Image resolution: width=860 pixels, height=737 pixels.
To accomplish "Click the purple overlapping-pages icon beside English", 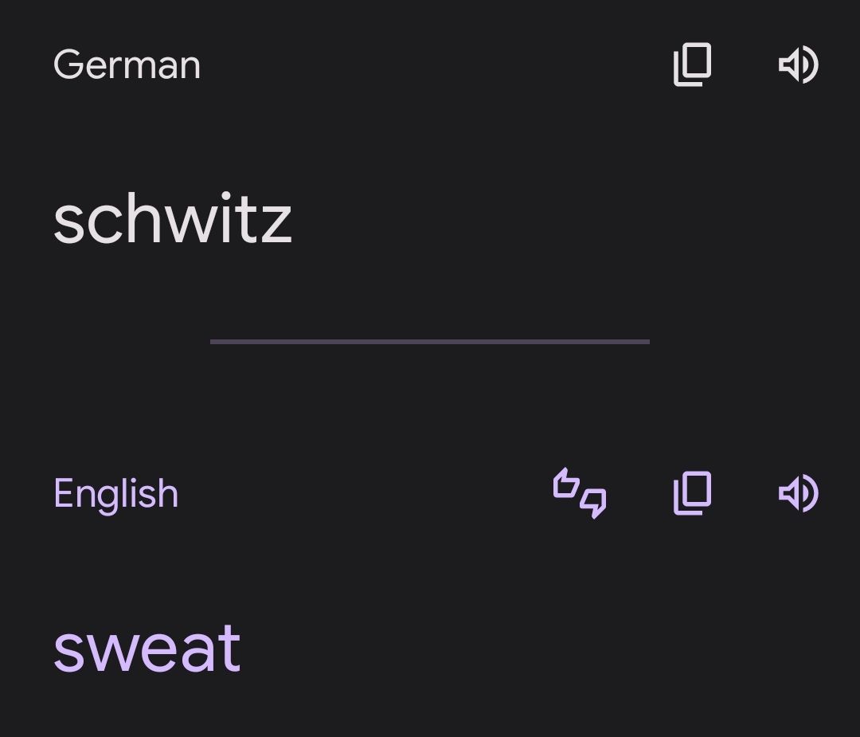I will click(x=692, y=493).
